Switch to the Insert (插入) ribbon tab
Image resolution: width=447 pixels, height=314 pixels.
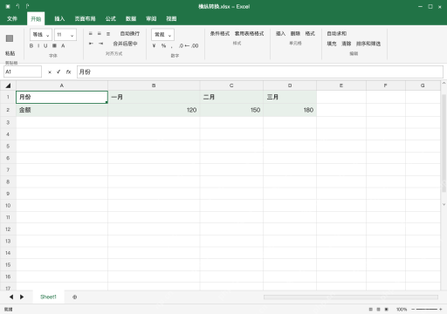(x=59, y=19)
